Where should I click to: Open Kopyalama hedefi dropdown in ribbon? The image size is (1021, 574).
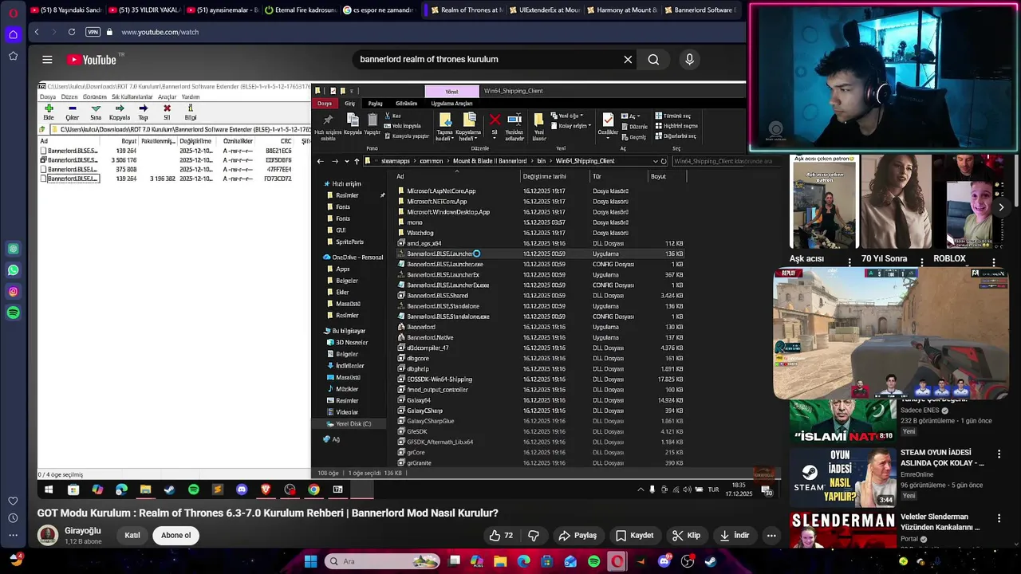tap(469, 126)
